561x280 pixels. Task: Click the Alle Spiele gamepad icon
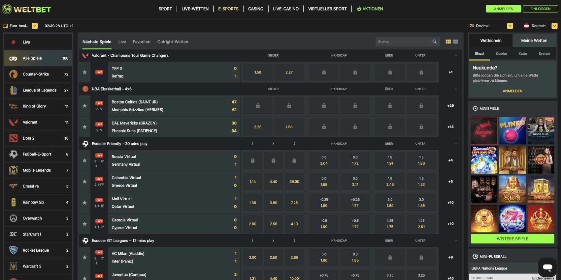coord(13,58)
